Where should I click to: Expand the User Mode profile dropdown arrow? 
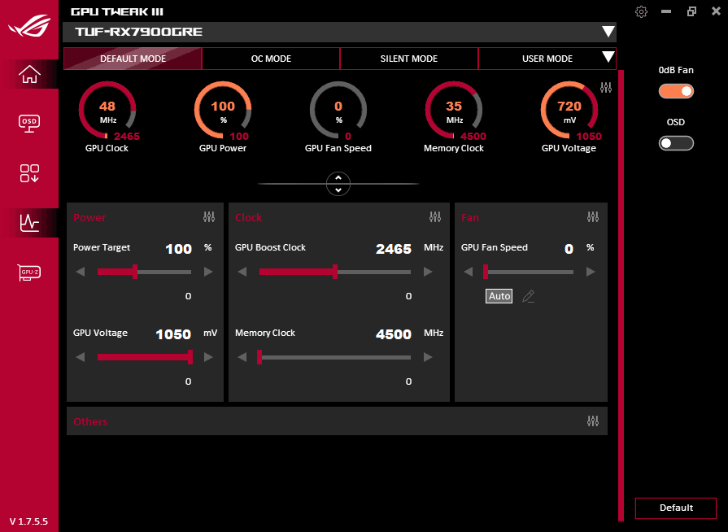click(607, 58)
